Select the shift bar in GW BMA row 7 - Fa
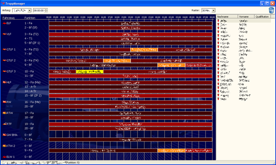The width and height of the screenshot is (276, 165). click(x=131, y=140)
